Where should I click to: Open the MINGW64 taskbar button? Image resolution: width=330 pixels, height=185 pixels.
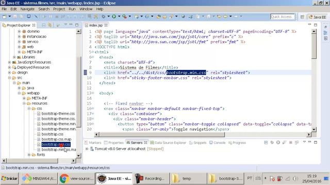coord(39,178)
